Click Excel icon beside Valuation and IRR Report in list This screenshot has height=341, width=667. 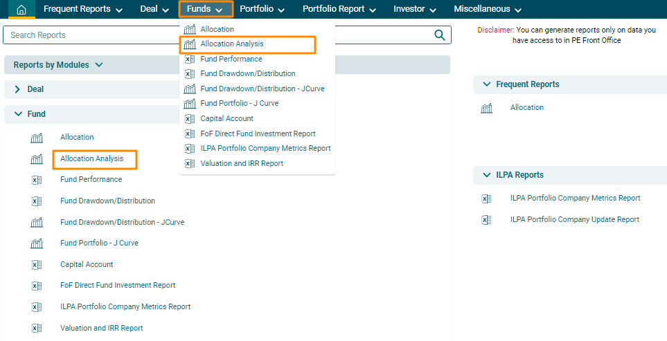37,329
